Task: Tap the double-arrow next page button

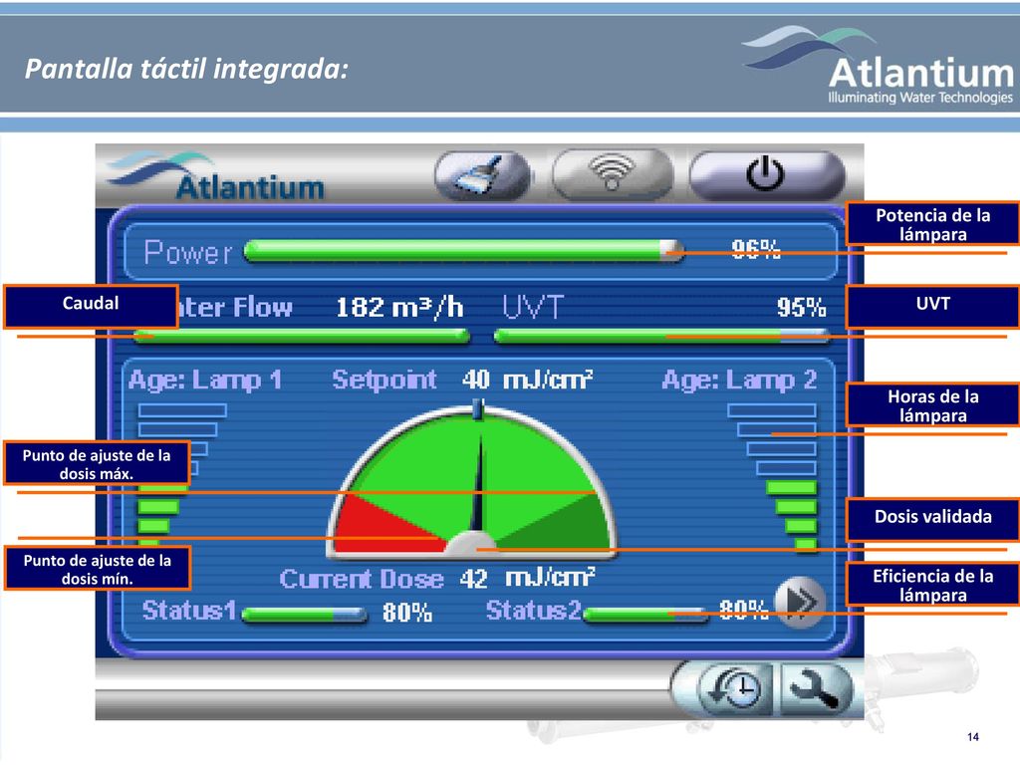Action: (x=800, y=602)
